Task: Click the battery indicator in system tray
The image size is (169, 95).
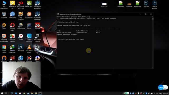Action: pos(127,93)
